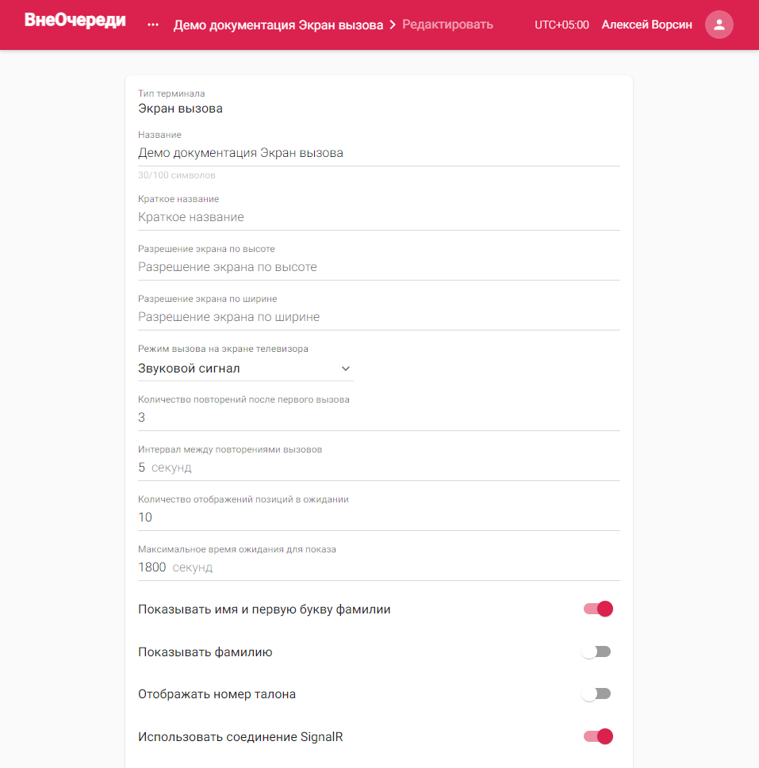Click the Алексей Ворсин username
The height and width of the screenshot is (768, 759).
pos(647,25)
